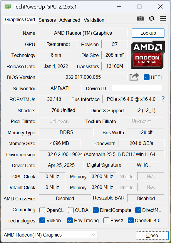The width and height of the screenshot is (171, 243).
Task: Click the Close button
Action: (x=152, y=235)
